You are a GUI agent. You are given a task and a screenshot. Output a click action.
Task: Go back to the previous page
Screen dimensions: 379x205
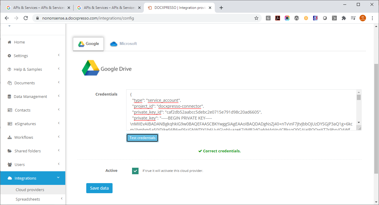click(7, 18)
